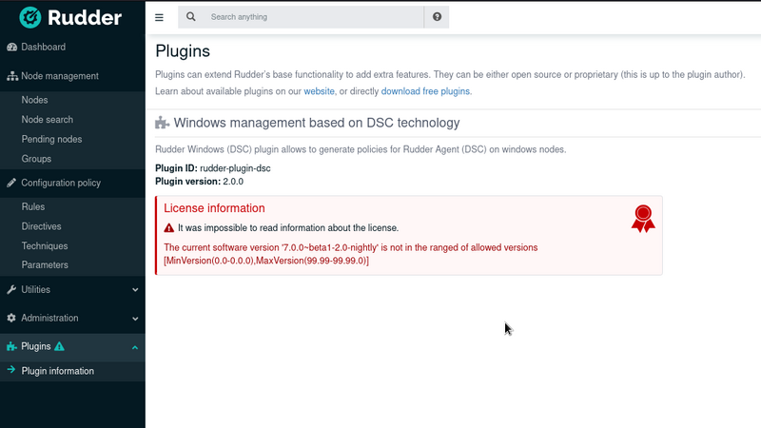Click the Node management sitemap icon
The width and height of the screenshot is (761, 428).
[x=12, y=76]
